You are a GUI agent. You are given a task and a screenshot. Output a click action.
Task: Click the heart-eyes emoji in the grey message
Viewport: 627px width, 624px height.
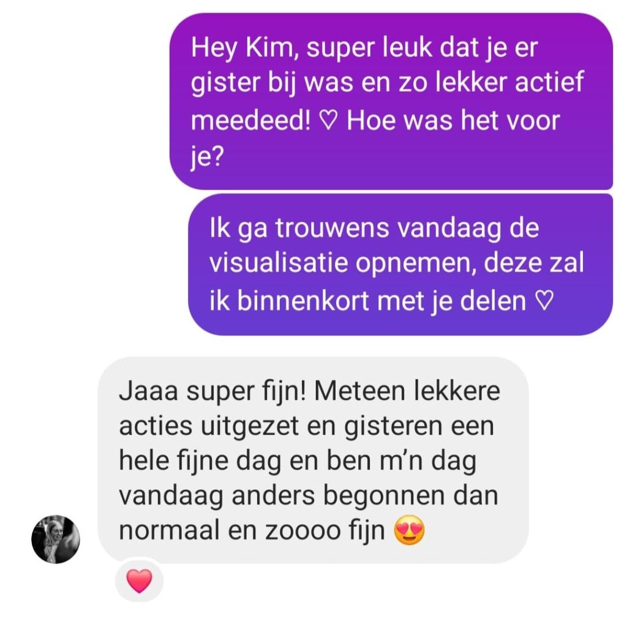pos(409,530)
